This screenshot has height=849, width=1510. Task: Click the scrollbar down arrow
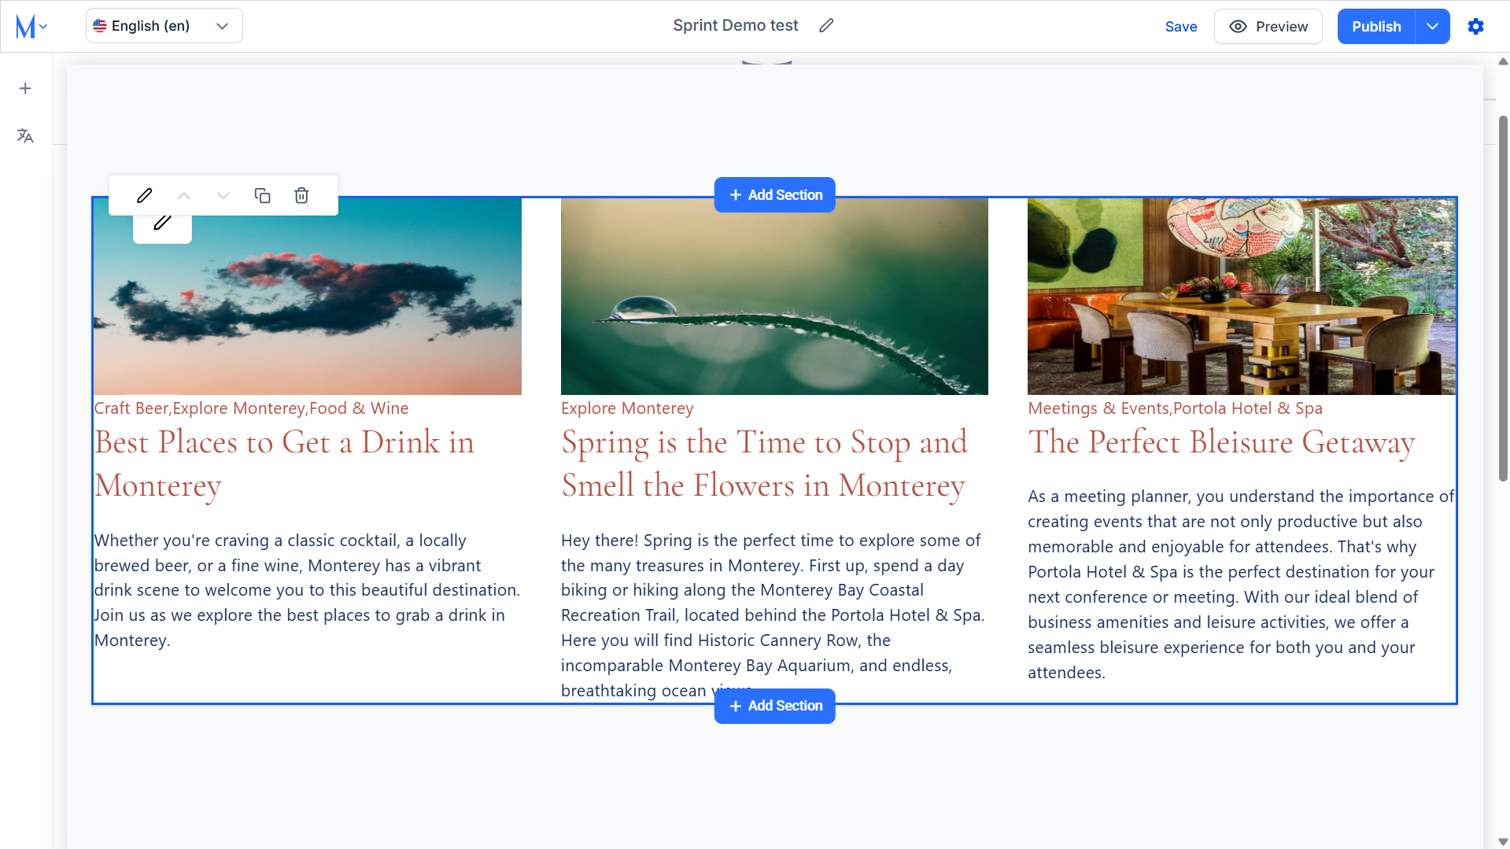pos(1503,841)
